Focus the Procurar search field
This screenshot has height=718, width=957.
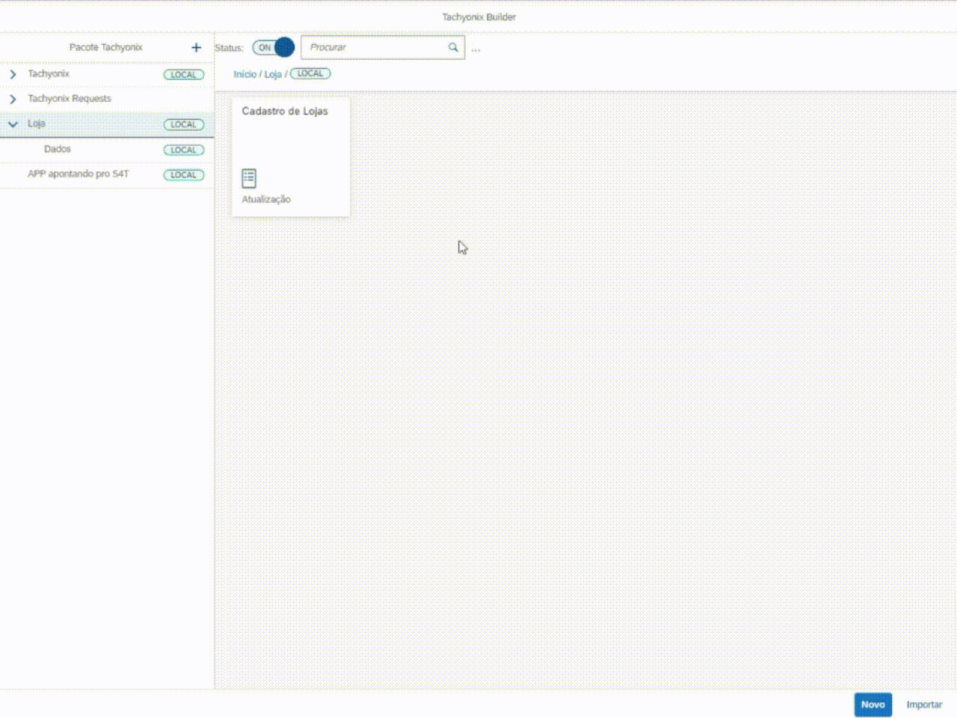pos(374,48)
